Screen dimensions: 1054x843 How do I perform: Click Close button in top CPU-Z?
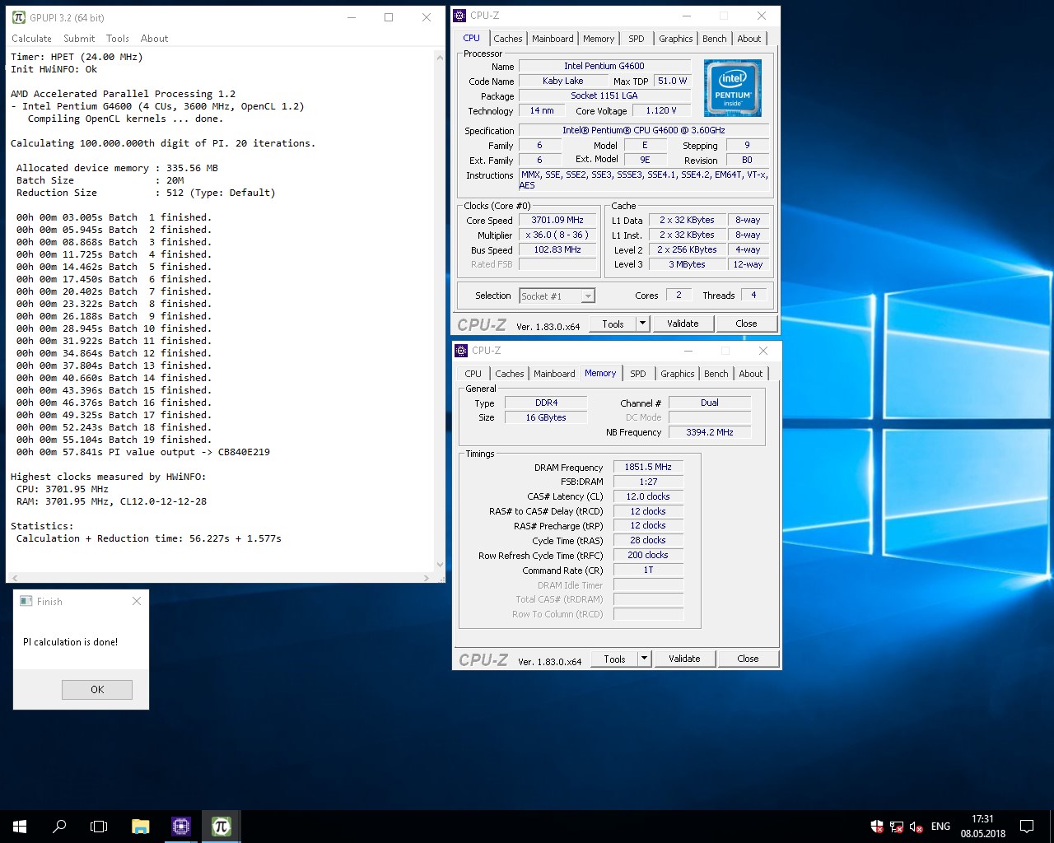pyautogui.click(x=746, y=324)
